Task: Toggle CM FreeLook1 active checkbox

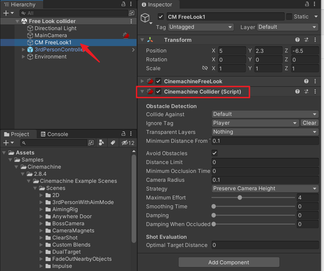Action: click(x=161, y=17)
